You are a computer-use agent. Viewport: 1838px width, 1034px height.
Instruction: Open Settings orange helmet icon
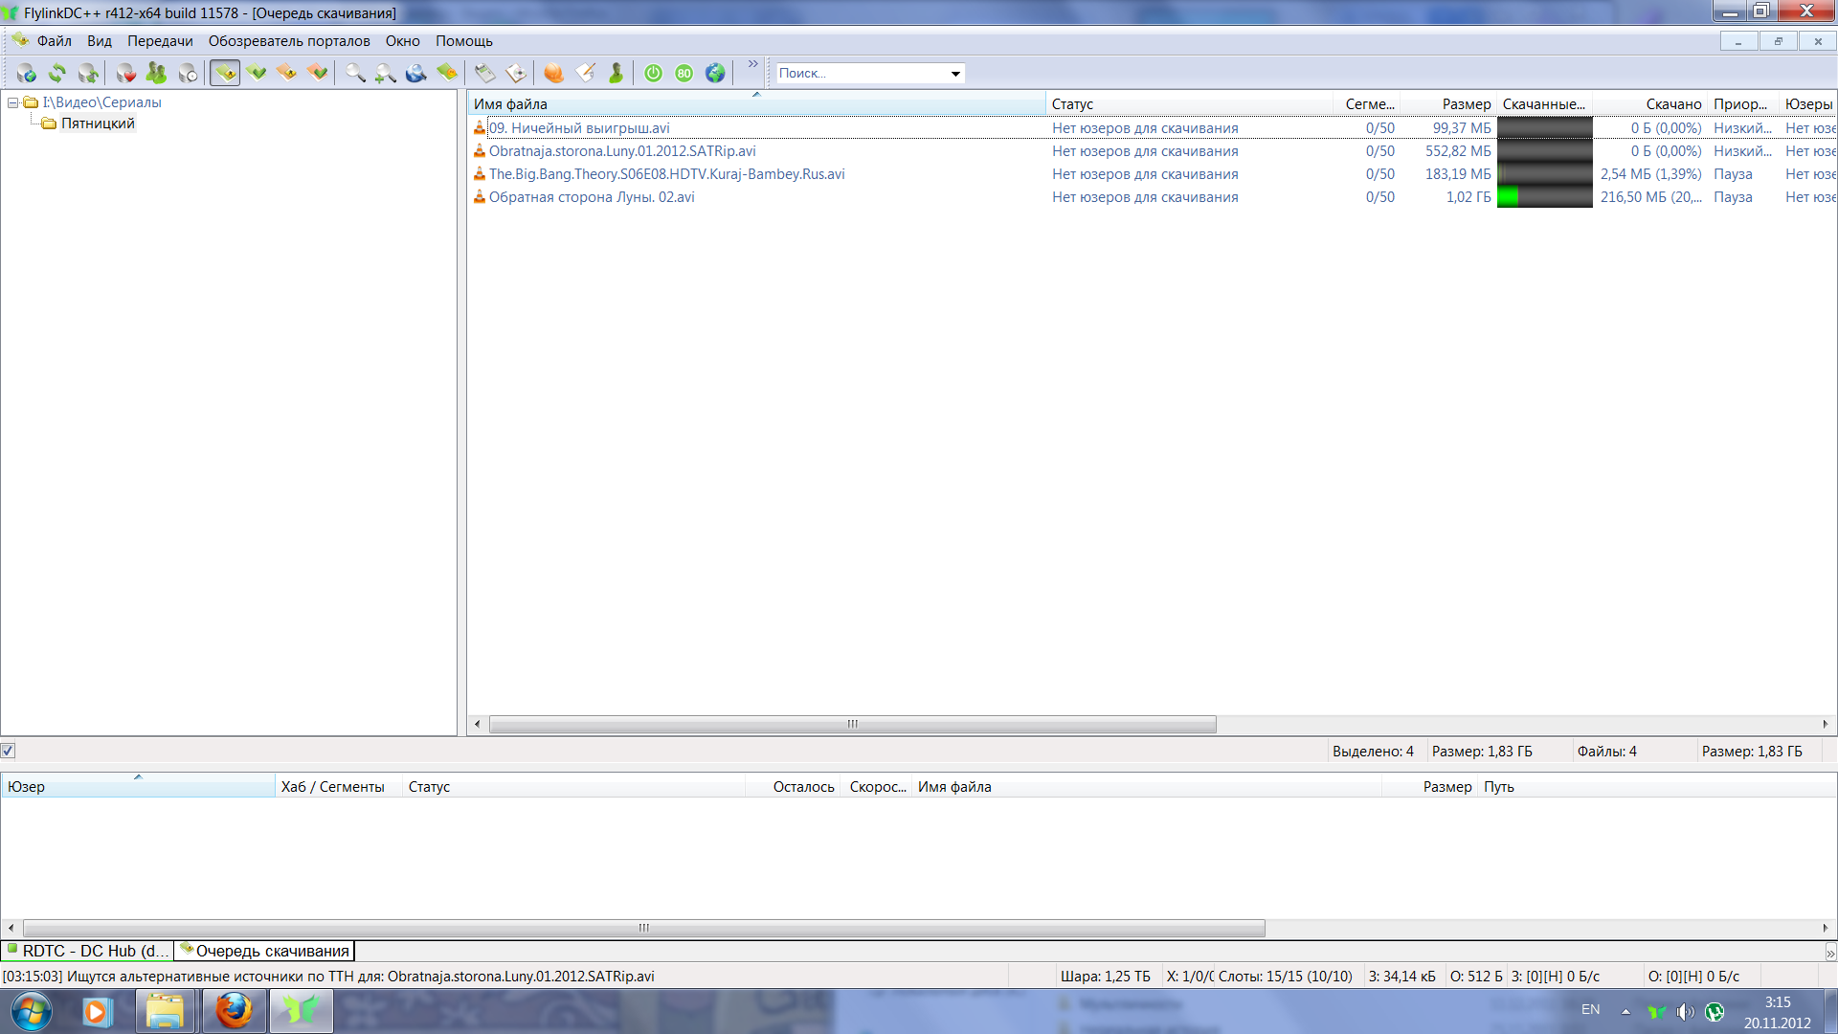coord(553,73)
